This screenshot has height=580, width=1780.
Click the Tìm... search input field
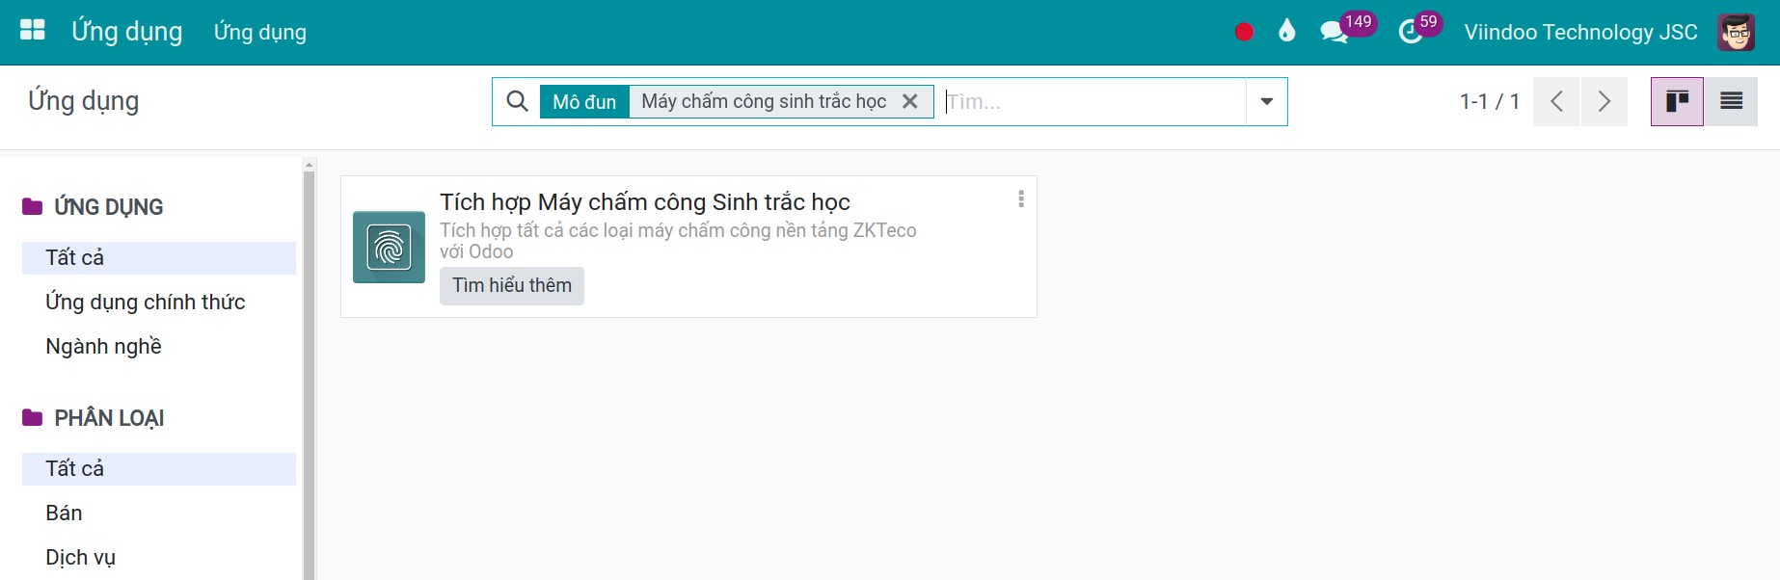pos(1093,101)
